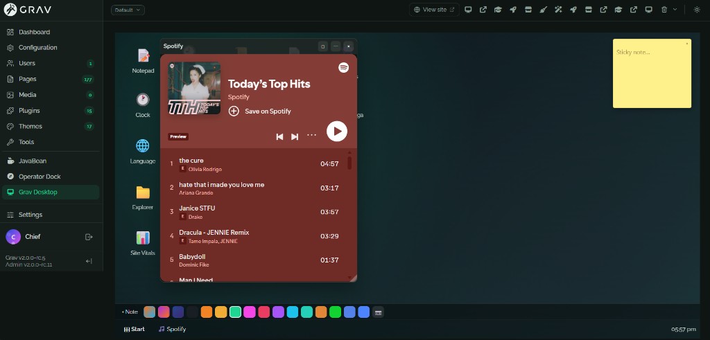Click the Grav logo
Screen dimensions: 710x340
[x=28, y=10]
